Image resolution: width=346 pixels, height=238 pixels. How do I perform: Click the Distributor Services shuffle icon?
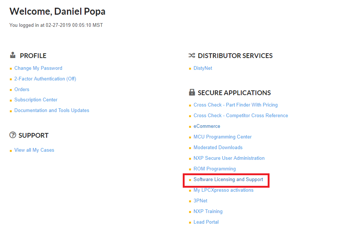192,55
